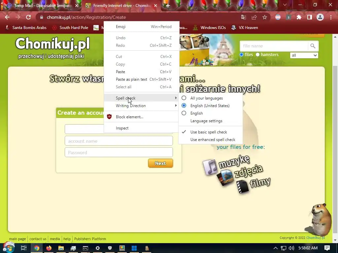Image resolution: width=338 pixels, height=253 pixels.
Task: Open a new tab with plus button
Action: pos(168,6)
